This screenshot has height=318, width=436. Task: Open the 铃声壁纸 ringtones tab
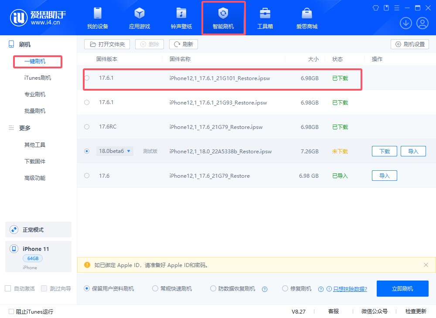click(x=181, y=18)
